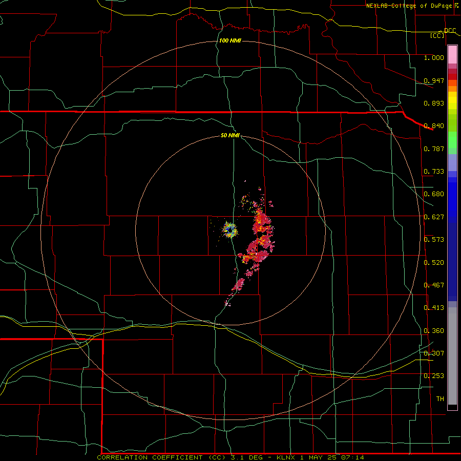Viewport: 461px width, 461px height.
Task: Click the pink top segment of the color bar
Action: 452,55
